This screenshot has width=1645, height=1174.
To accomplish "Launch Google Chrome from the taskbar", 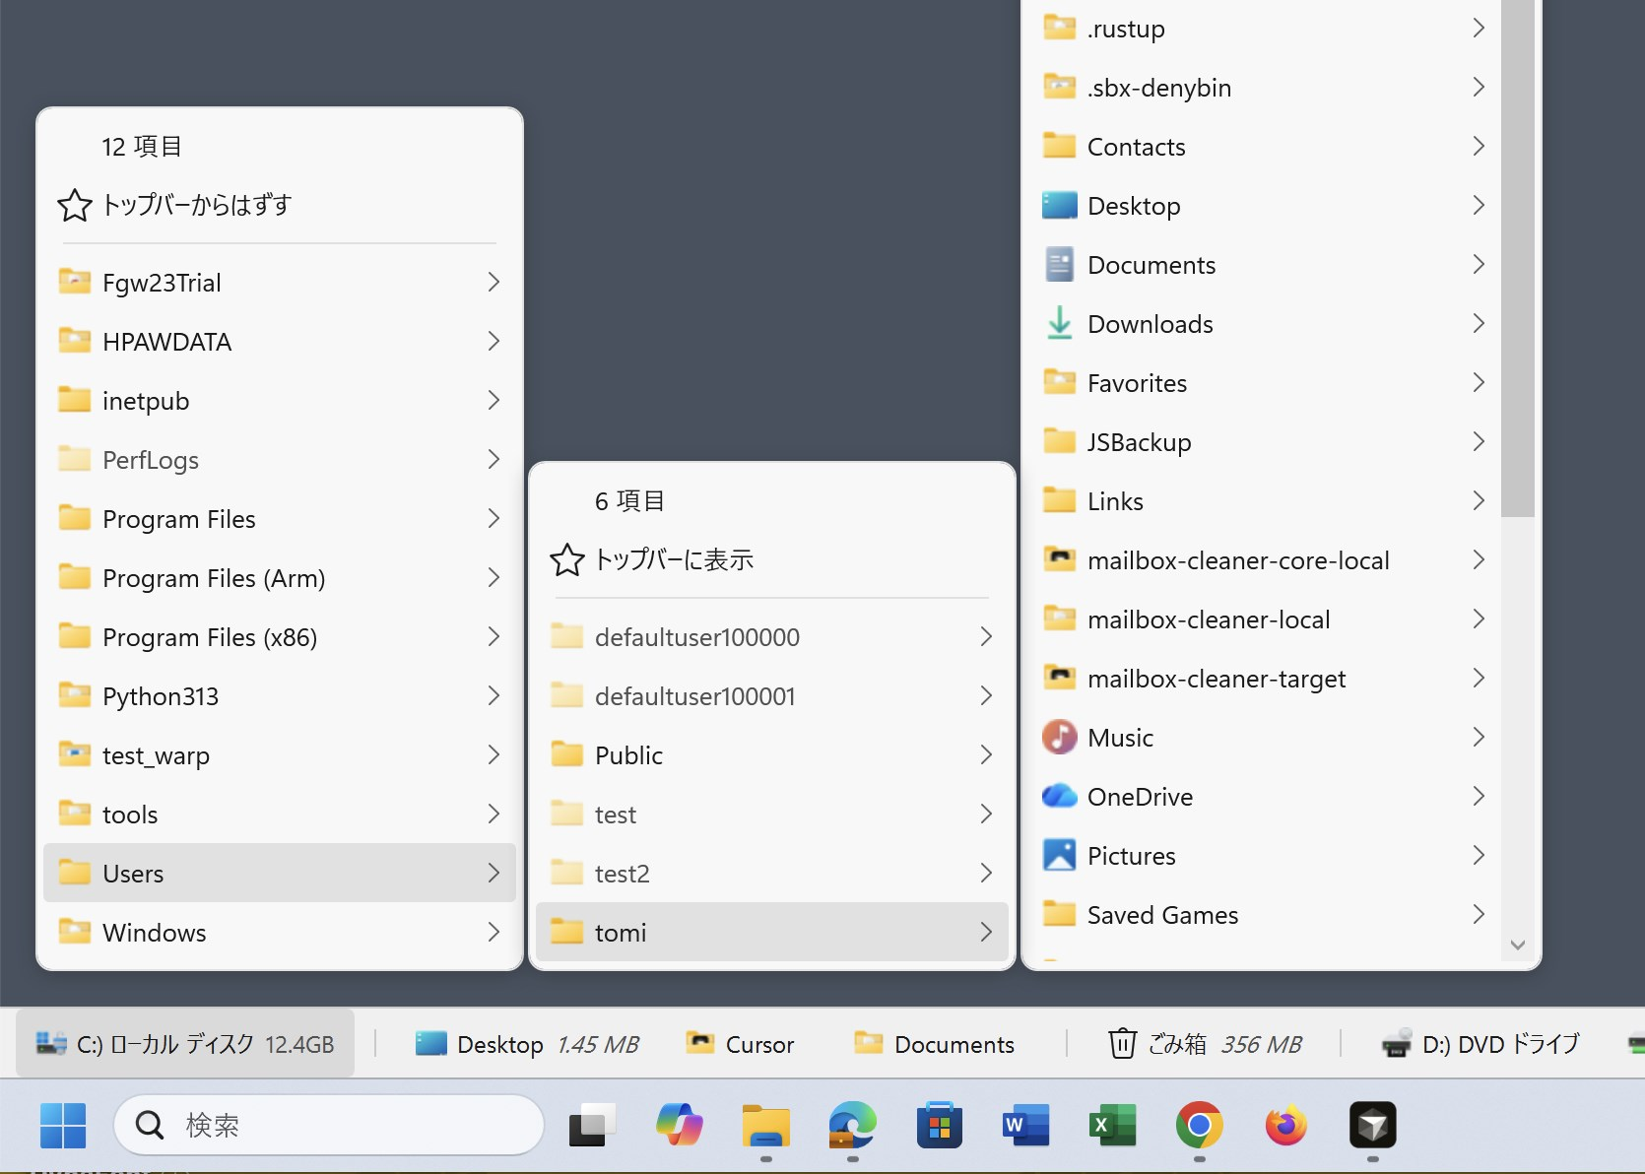I will coord(1200,1125).
